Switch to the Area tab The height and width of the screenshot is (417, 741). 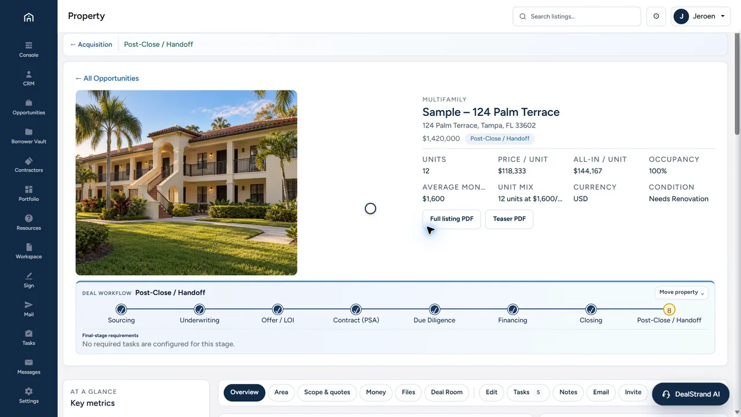click(x=281, y=392)
